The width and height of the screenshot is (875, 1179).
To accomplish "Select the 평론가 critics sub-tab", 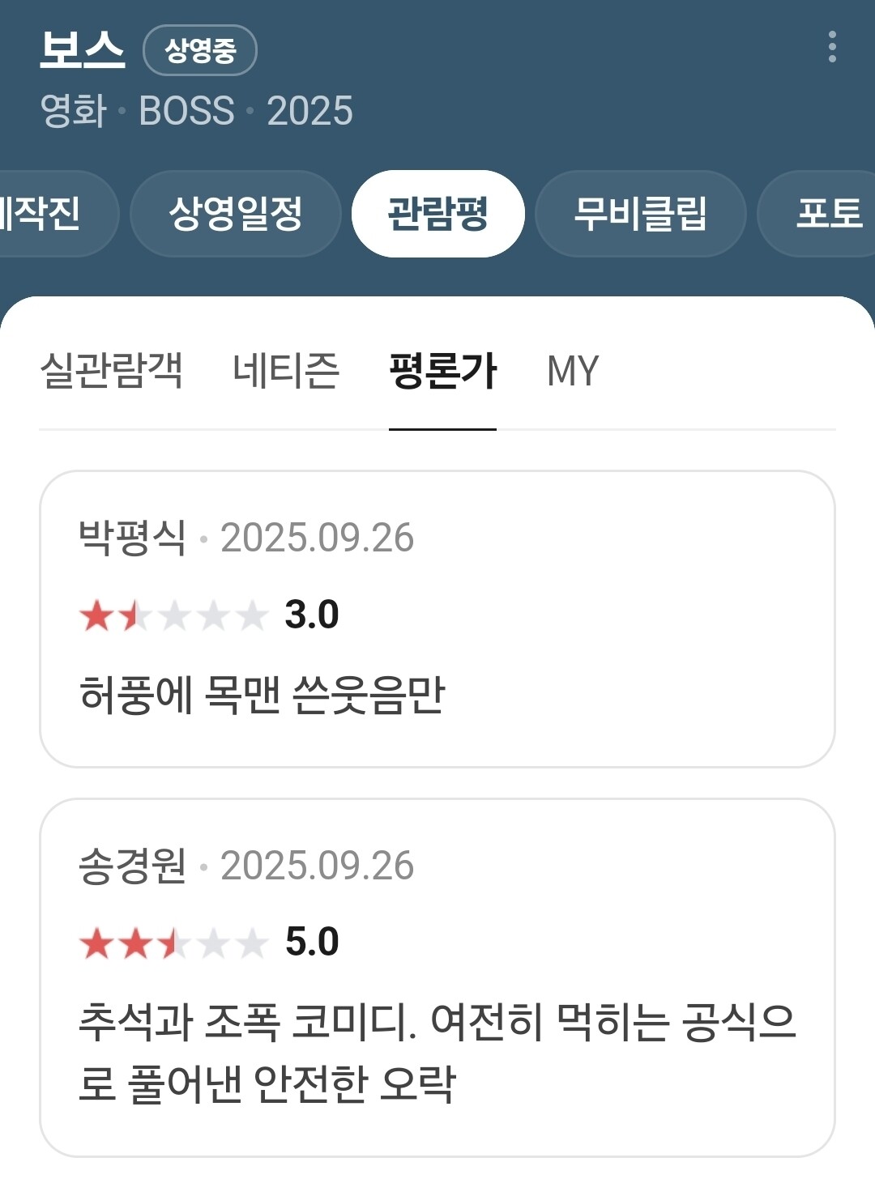I will coord(442,371).
